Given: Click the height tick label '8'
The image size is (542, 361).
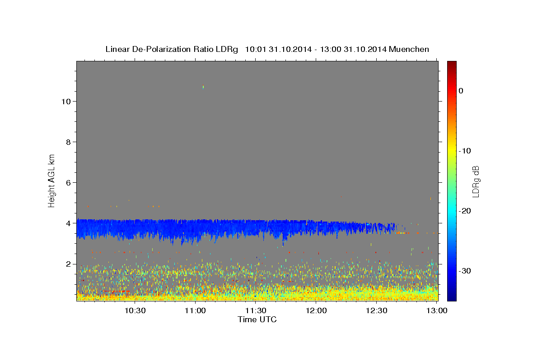Looking at the screenshot, I should [68, 142].
